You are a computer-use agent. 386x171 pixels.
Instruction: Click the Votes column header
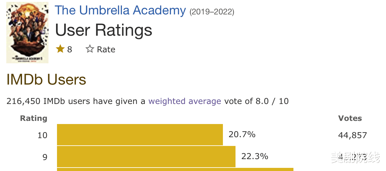(x=350, y=118)
